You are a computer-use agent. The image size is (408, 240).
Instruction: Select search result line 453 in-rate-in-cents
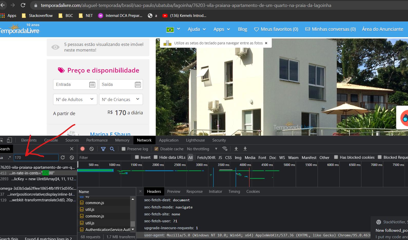coord(38,173)
